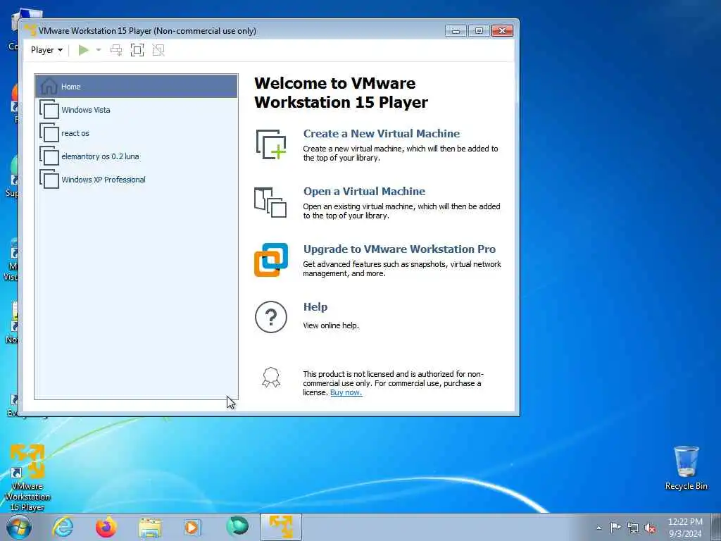Open Windows Media Player taskbar icon
Image resolution: width=721 pixels, height=541 pixels.
[x=193, y=527]
